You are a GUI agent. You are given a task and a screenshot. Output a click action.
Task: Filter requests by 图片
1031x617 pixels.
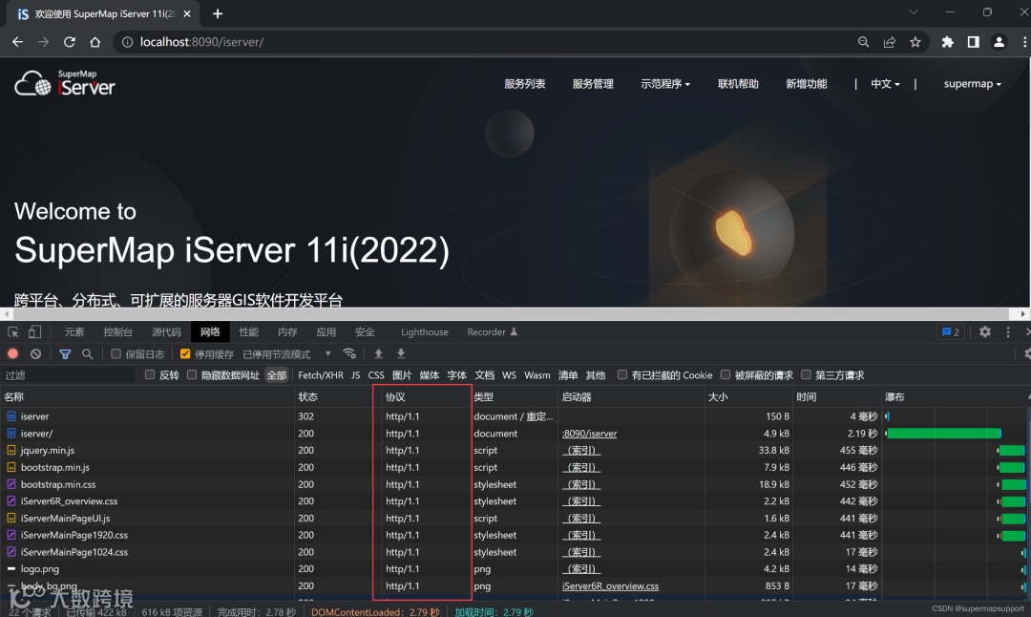(x=402, y=375)
